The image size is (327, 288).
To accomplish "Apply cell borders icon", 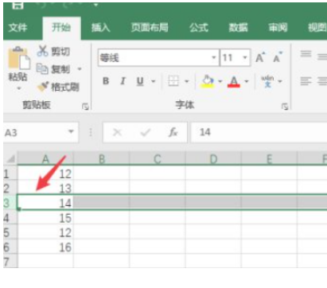I will click(x=173, y=81).
